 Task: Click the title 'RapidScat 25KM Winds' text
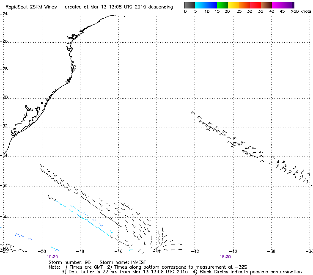(x=31, y=7)
